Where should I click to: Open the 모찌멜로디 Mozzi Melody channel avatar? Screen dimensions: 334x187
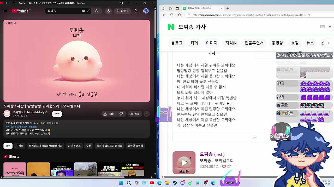(x=7, y=114)
